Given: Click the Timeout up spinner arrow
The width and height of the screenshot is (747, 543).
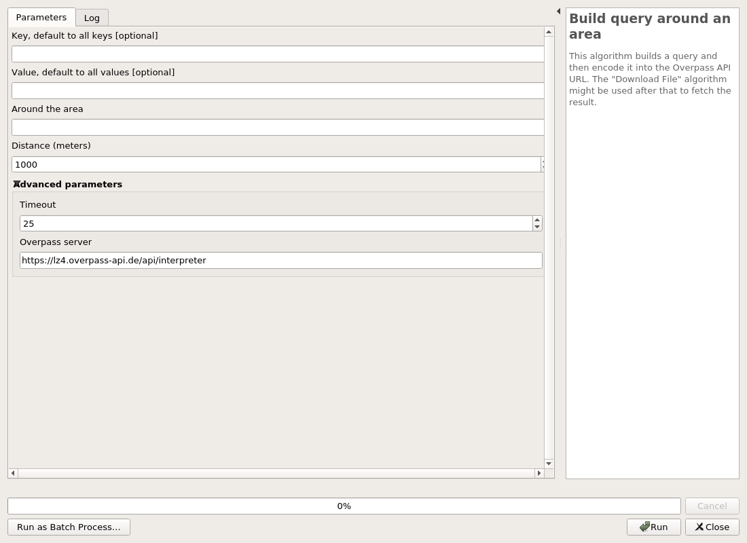Looking at the screenshot, I should pos(537,220).
